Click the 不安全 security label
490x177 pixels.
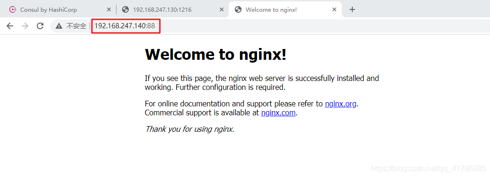coord(76,26)
